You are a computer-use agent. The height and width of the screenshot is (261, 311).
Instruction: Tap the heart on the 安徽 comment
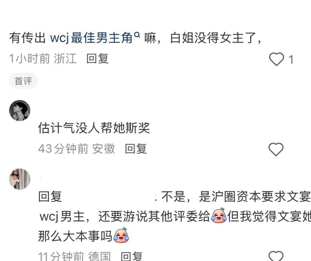pos(276,149)
